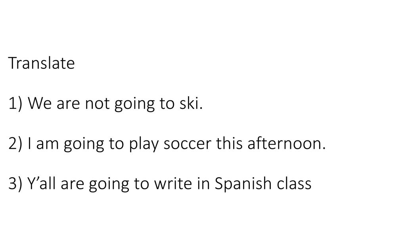Click the word 'going' in sentence three
Viewport: 406px width, 228px height.
point(109,184)
